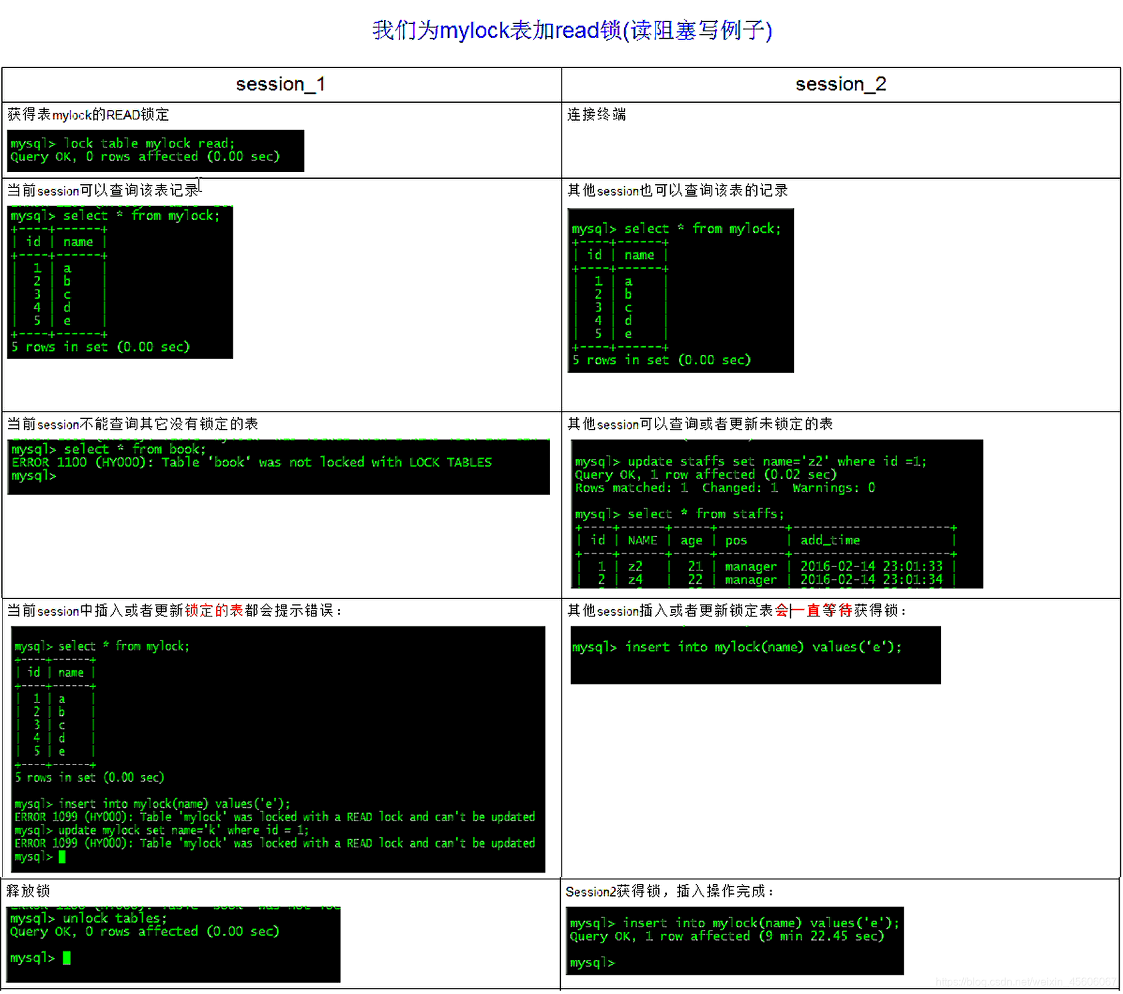Click the text 获得表mylock的READ锁定
1123x994 pixels.
coord(88,115)
